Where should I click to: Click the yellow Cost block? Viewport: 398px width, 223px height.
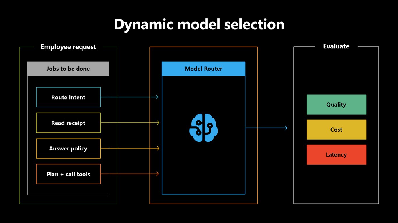coord(336,130)
